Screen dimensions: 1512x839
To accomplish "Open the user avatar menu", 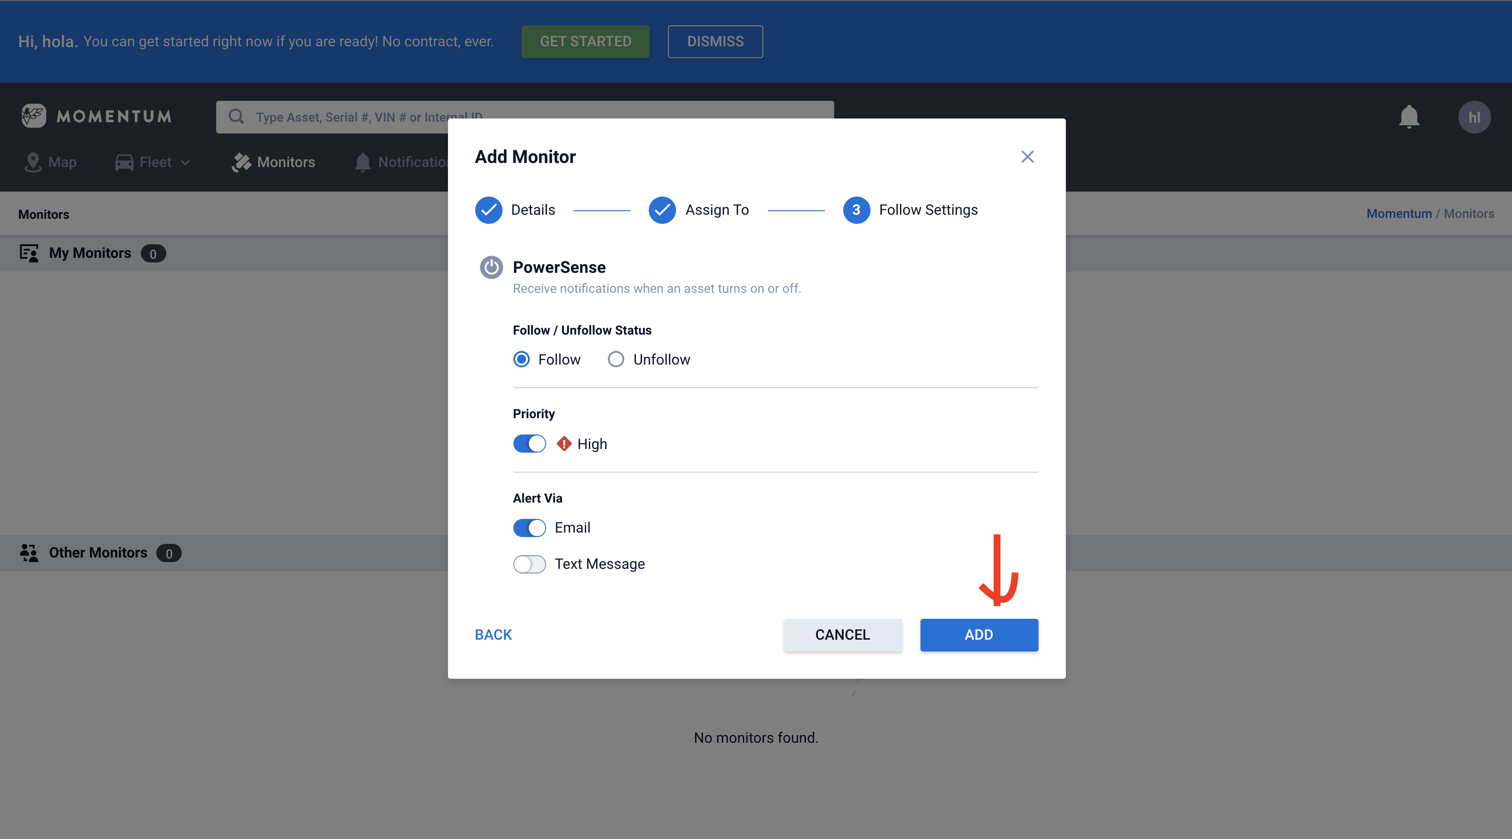I will 1474,117.
